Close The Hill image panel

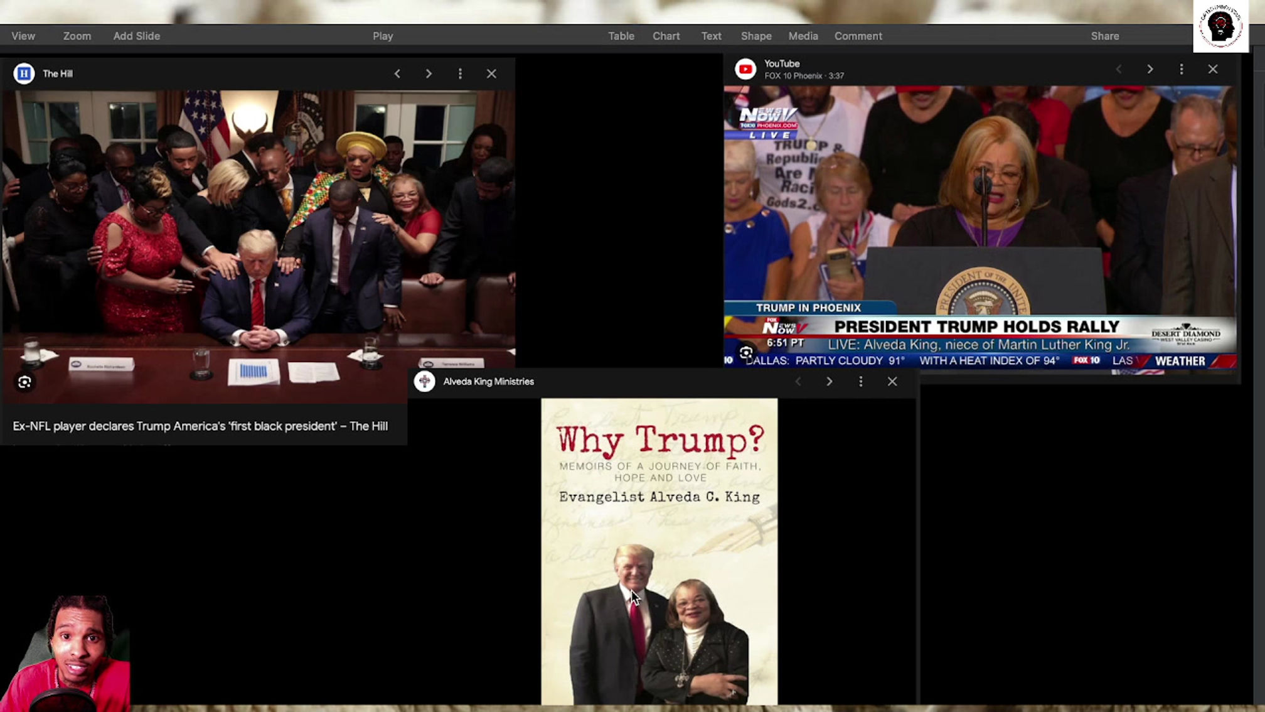[x=491, y=73]
